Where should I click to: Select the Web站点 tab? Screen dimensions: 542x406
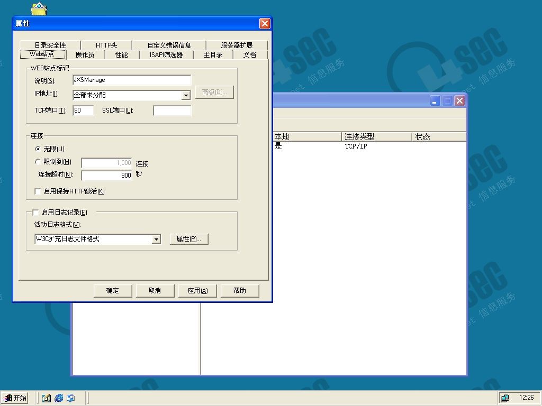coord(42,54)
